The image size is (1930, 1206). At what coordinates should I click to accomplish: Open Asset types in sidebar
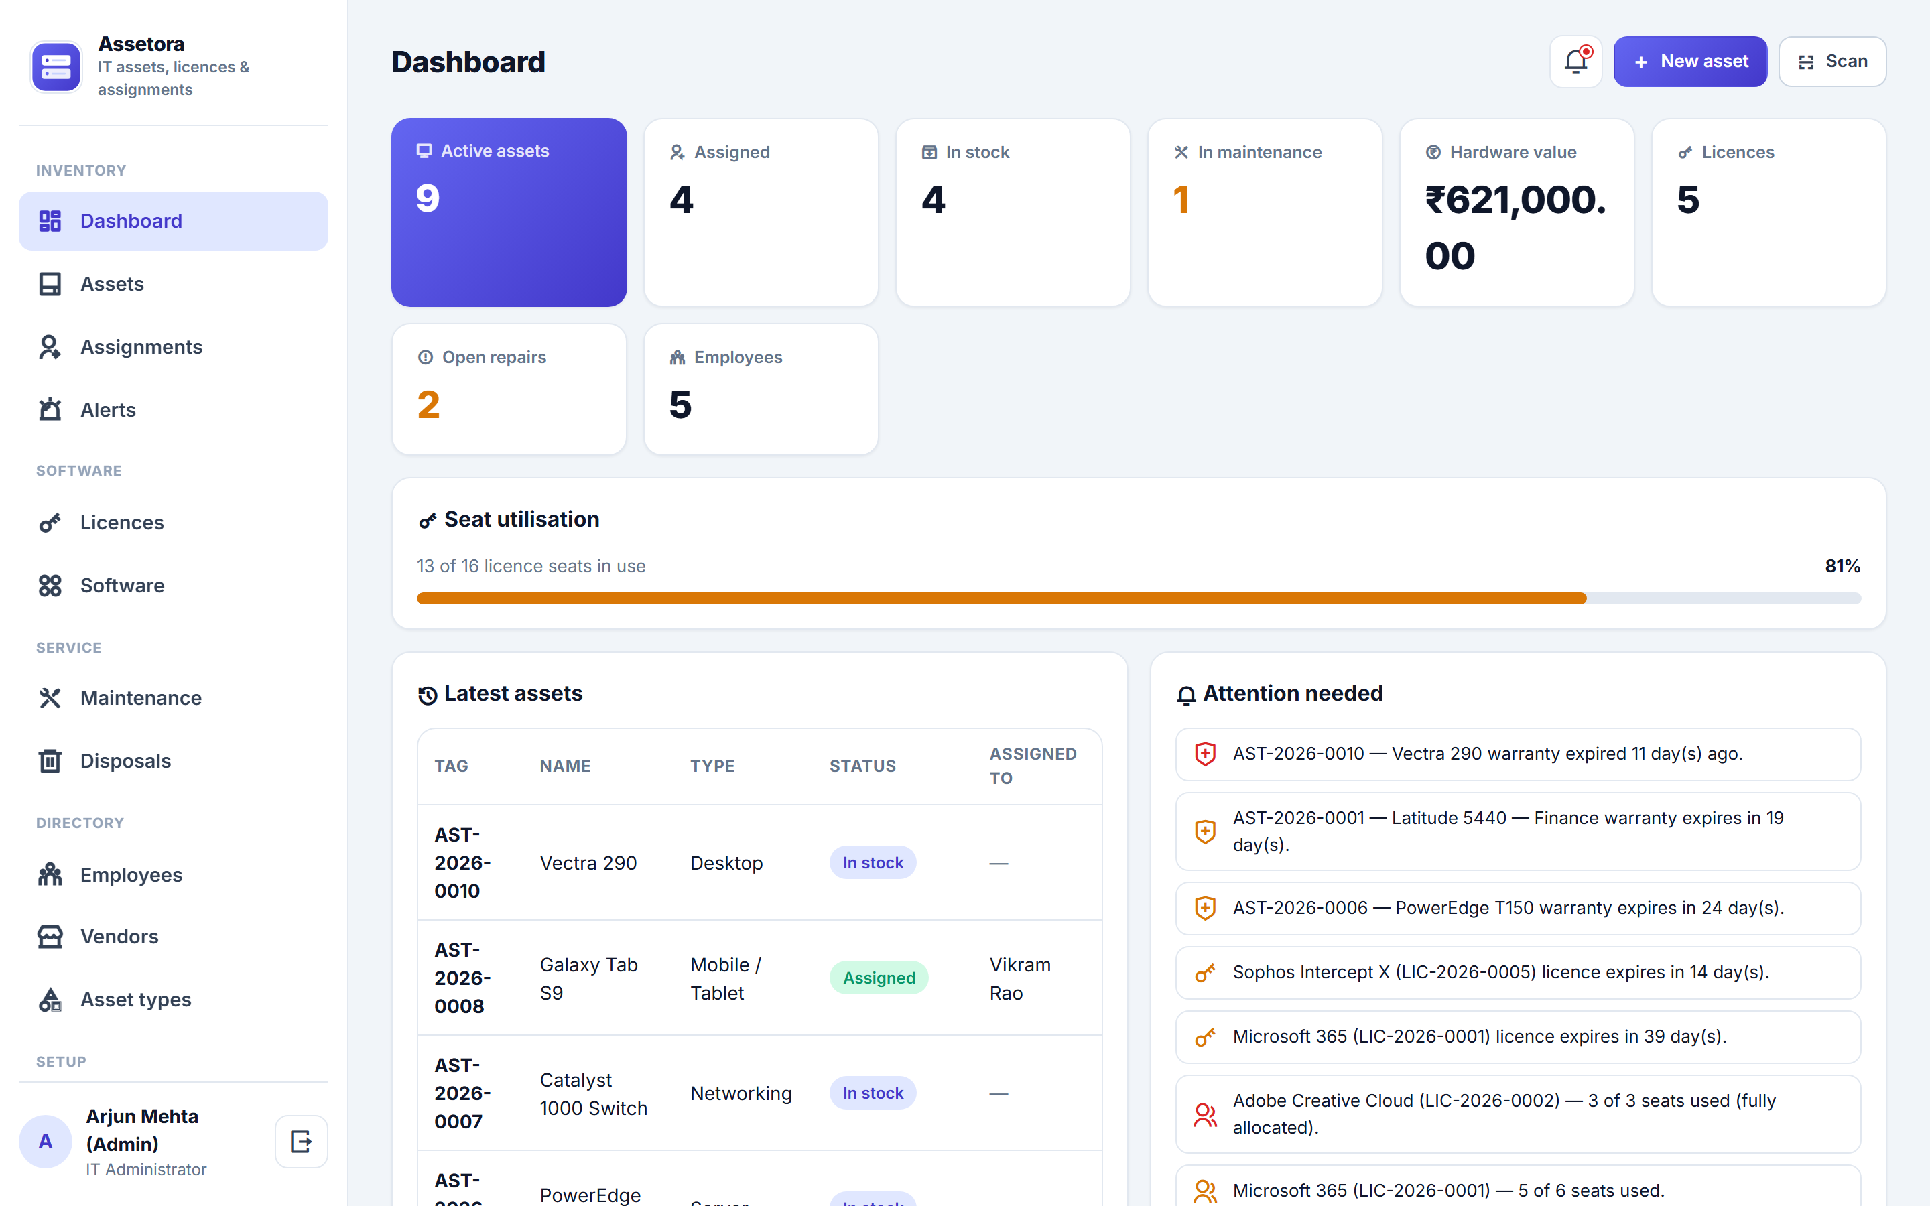173,1000
